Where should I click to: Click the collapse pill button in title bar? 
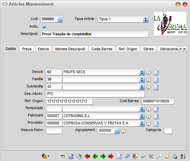tap(5, 4)
